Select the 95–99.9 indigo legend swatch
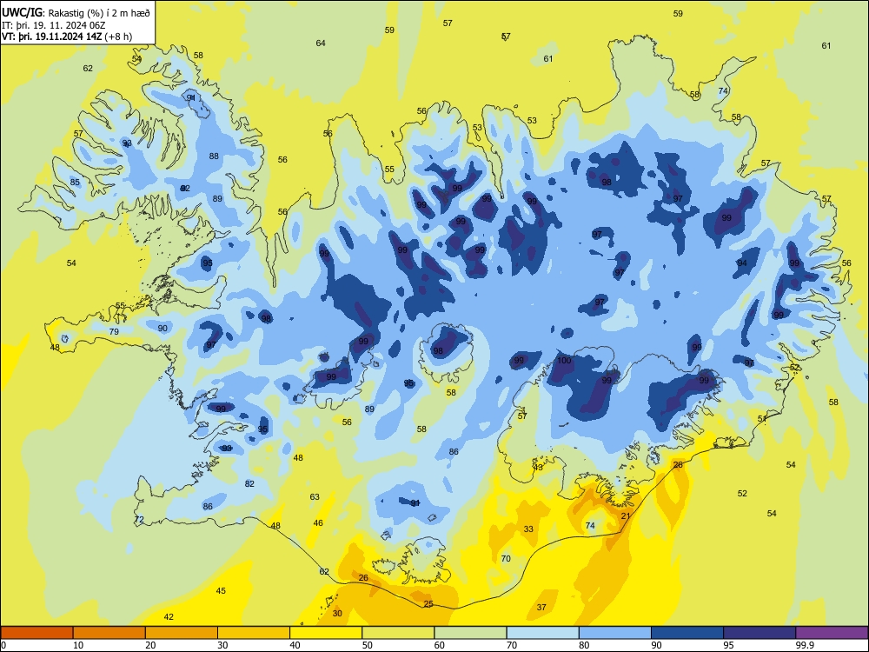 (x=760, y=633)
